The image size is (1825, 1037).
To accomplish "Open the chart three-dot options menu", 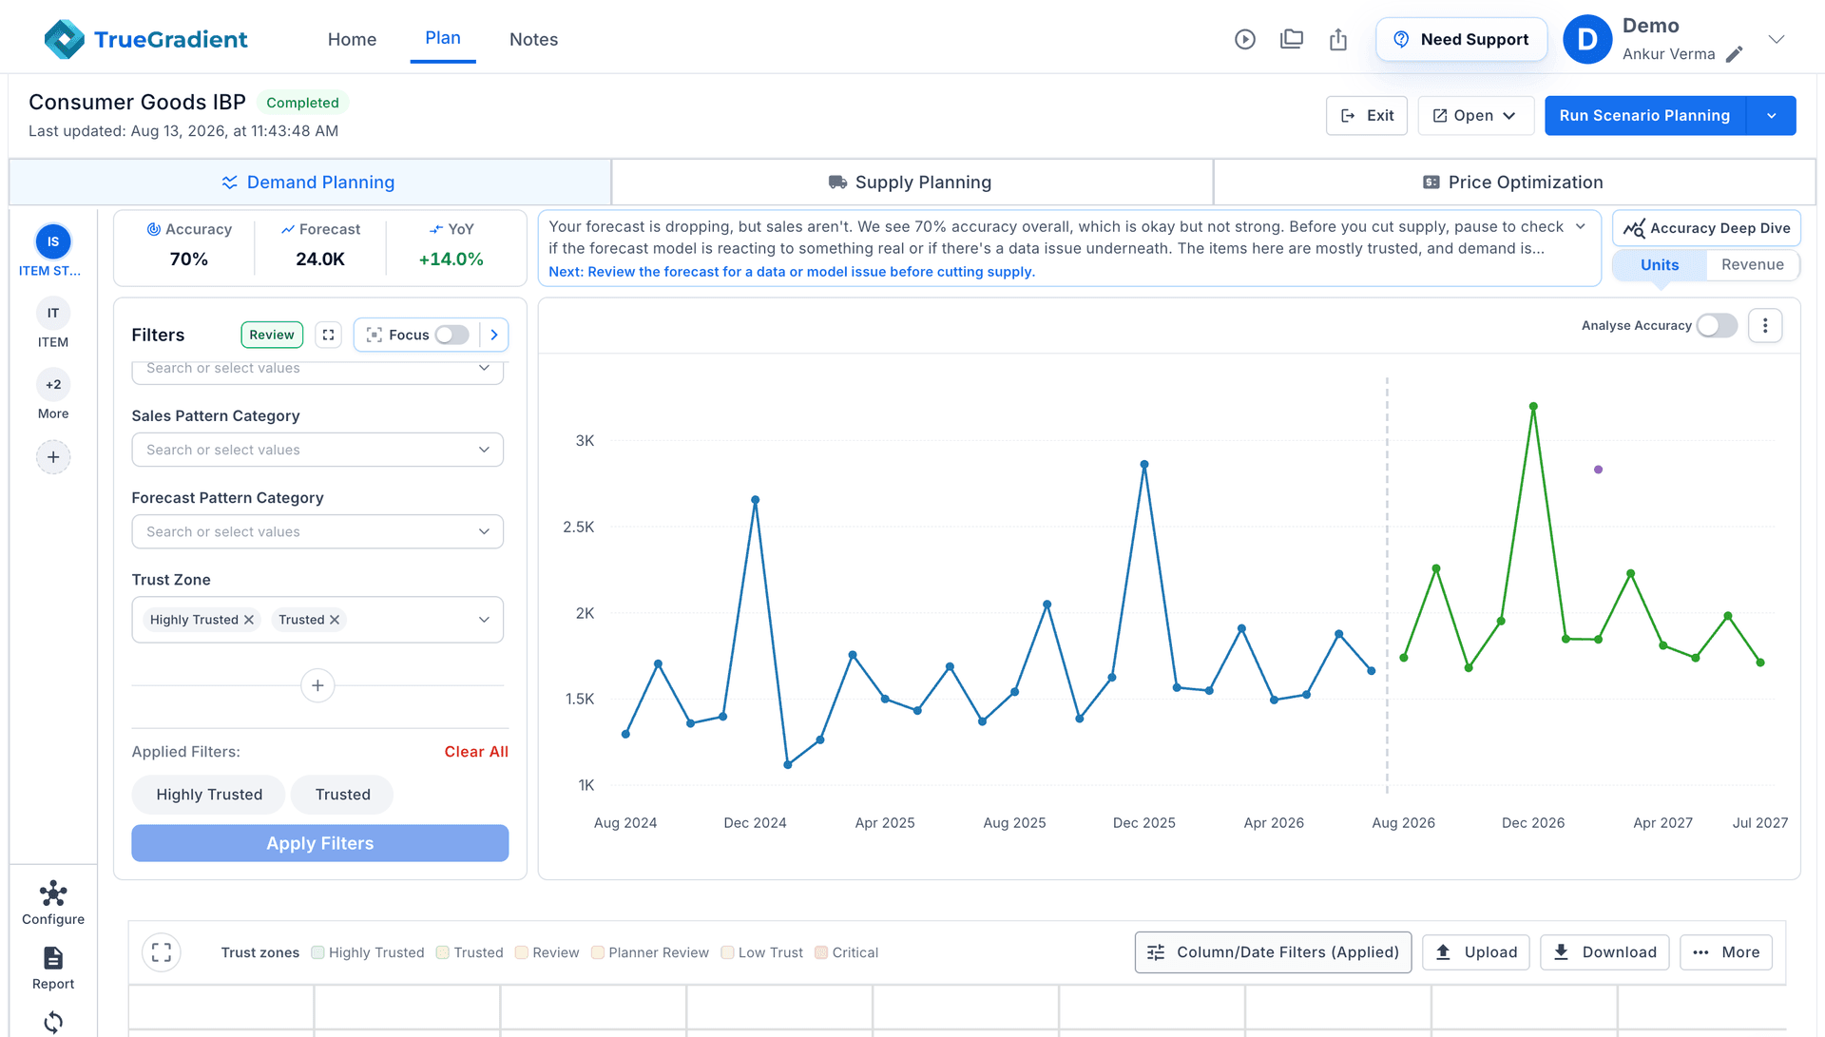I will coord(1765,325).
